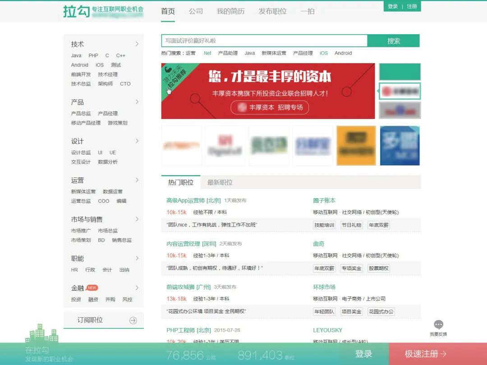Select PHP under 技术 category
Image resolution: width=487 pixels, height=365 pixels.
click(x=93, y=55)
